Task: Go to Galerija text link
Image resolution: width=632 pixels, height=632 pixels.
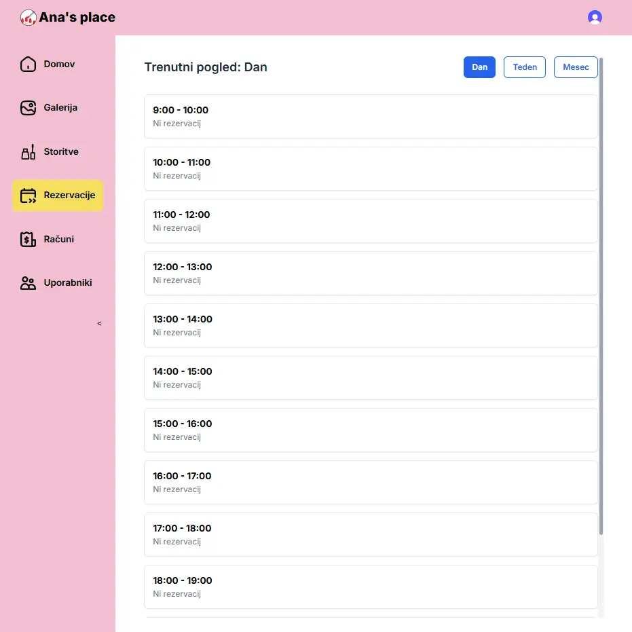Action: (60, 108)
